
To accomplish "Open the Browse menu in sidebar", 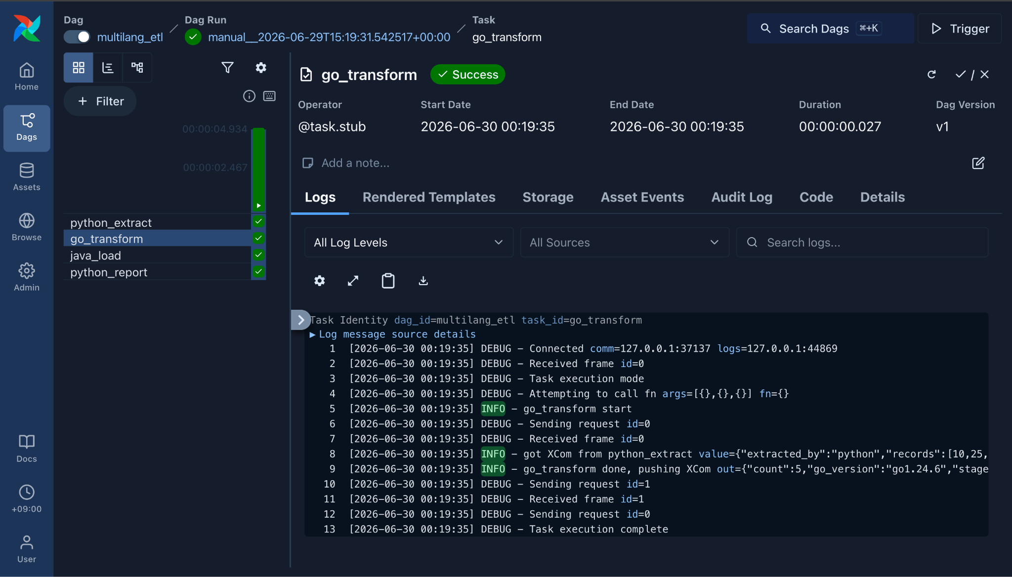I will tap(27, 227).
